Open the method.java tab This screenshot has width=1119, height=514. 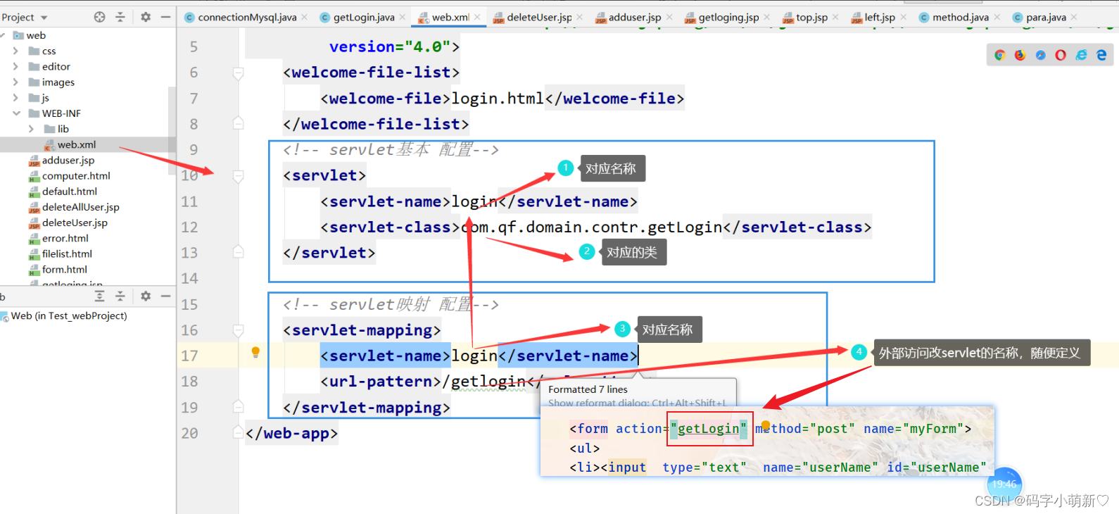click(x=961, y=17)
